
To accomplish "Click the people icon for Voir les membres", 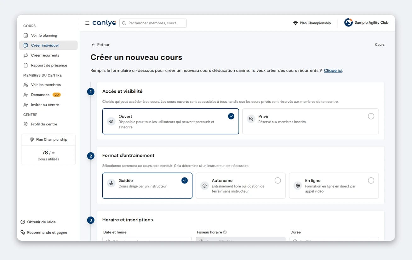I will [26, 85].
